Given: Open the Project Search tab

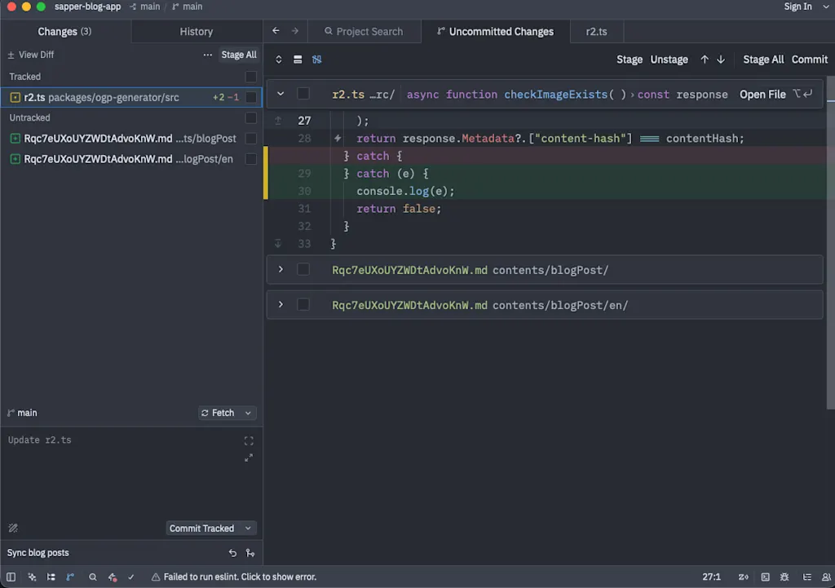Looking at the screenshot, I should click(364, 32).
